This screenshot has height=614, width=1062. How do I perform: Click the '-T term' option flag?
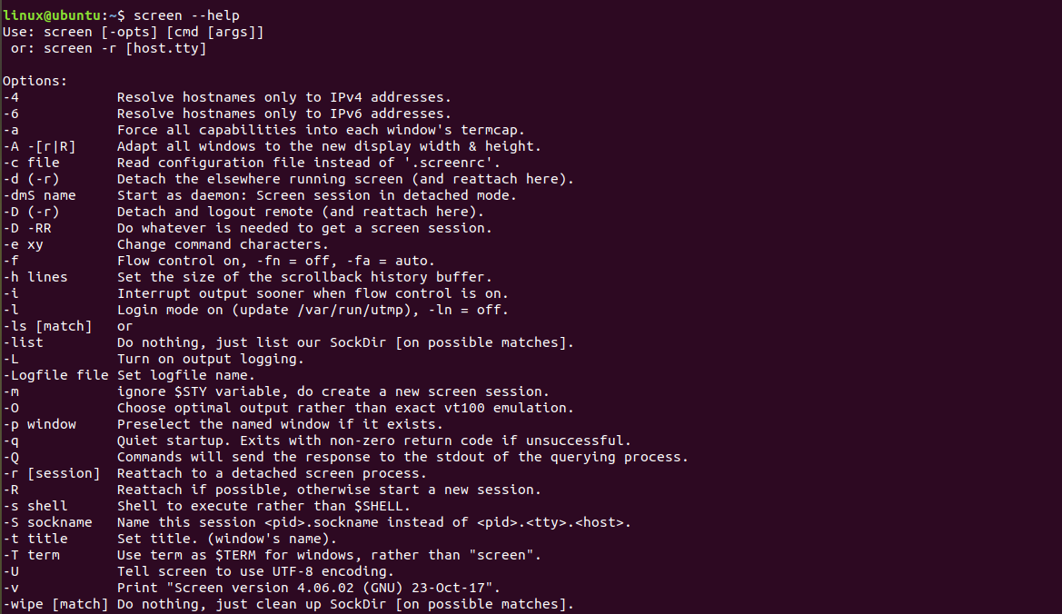[x=31, y=555]
